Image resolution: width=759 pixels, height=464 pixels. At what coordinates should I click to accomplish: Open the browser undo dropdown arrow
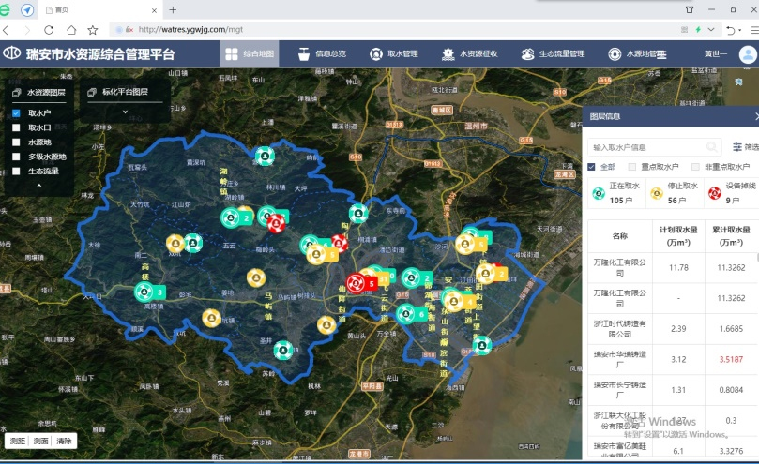pos(740,31)
